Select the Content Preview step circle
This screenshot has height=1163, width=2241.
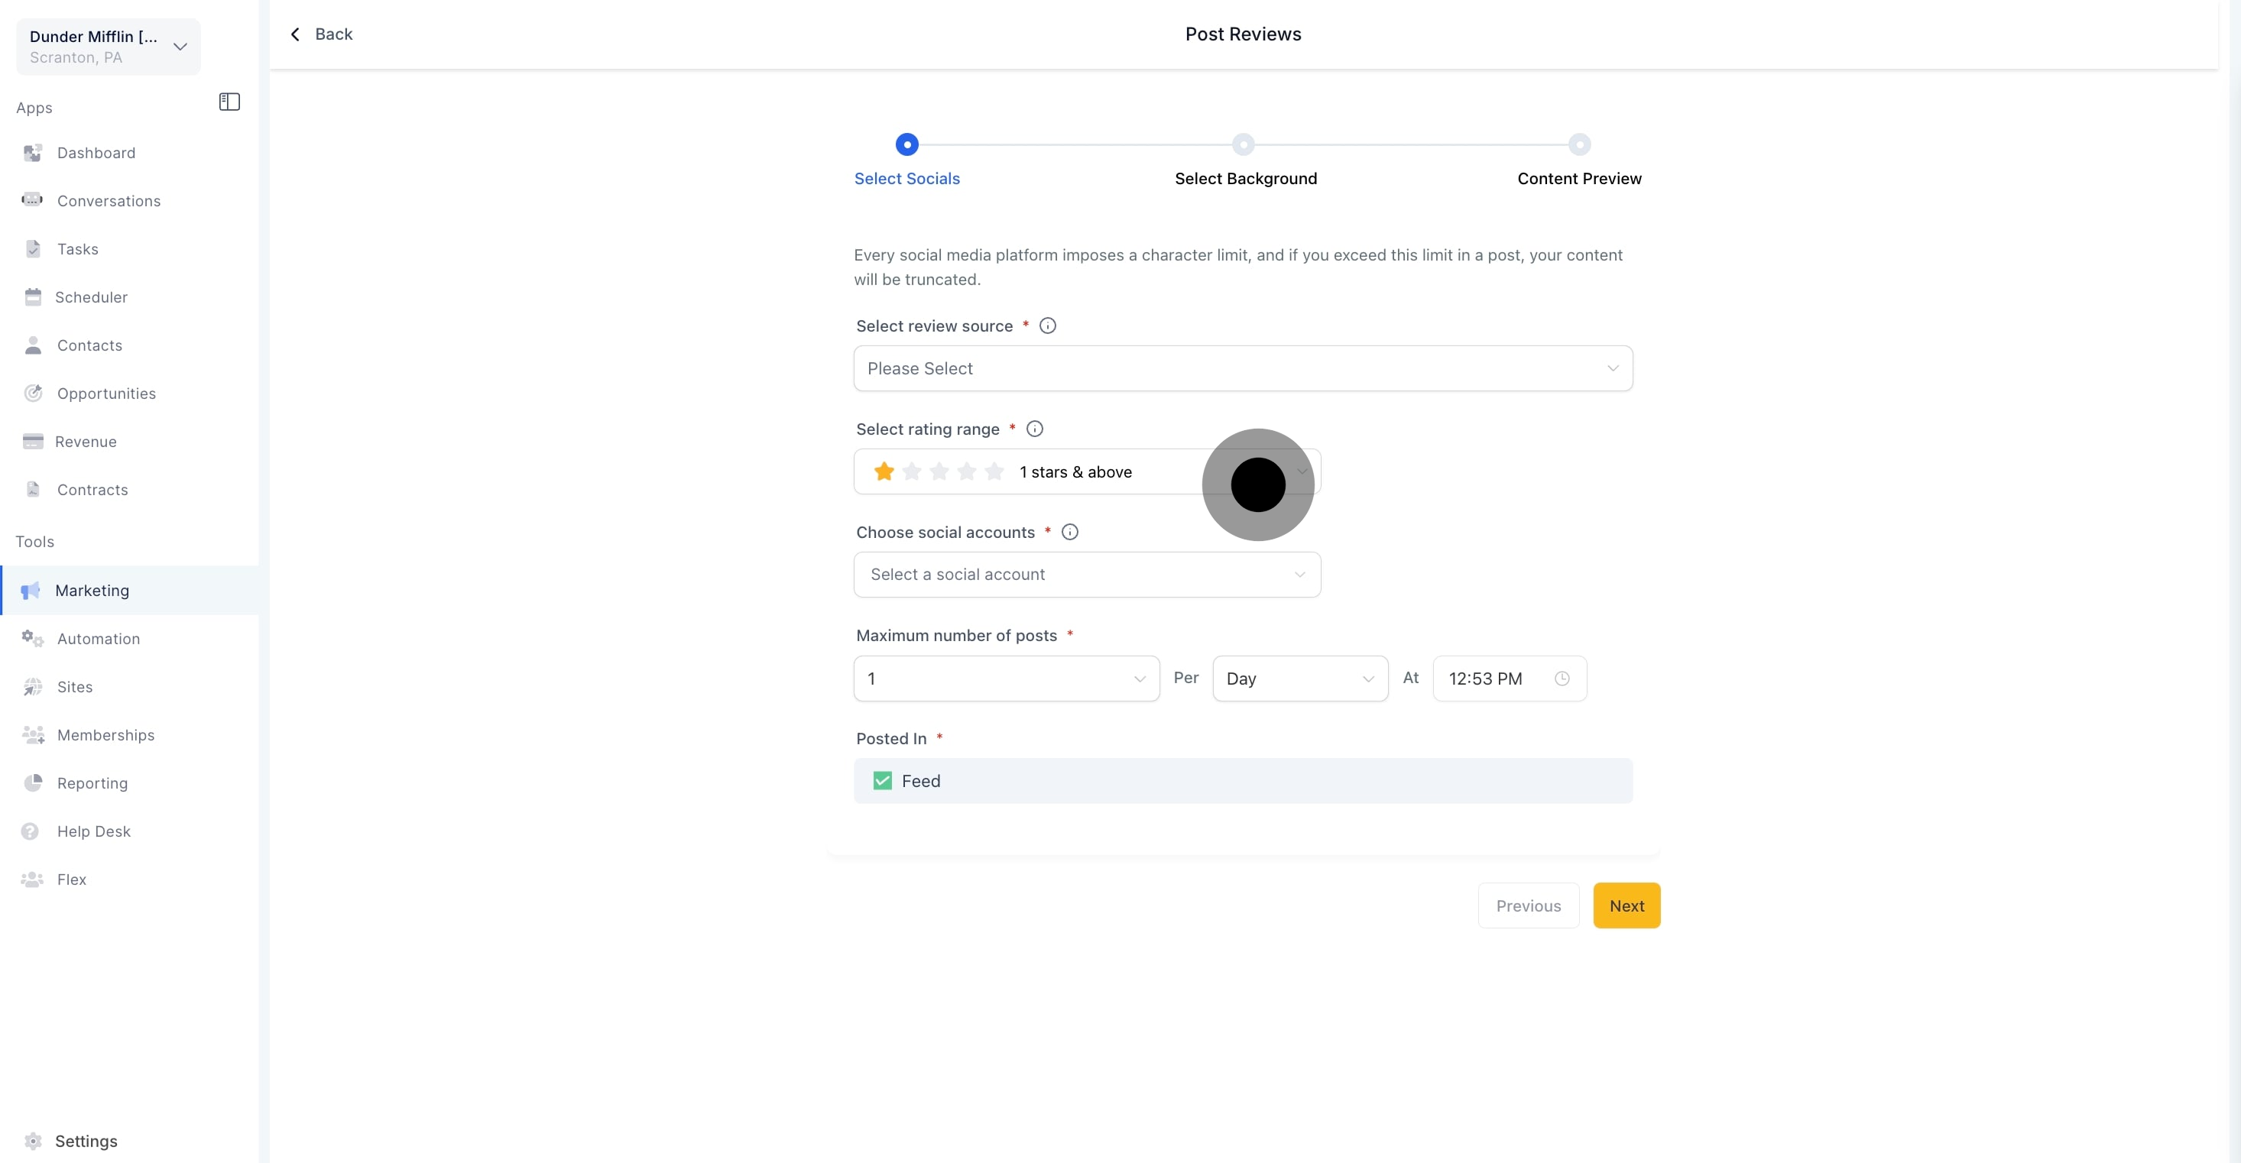(x=1579, y=144)
